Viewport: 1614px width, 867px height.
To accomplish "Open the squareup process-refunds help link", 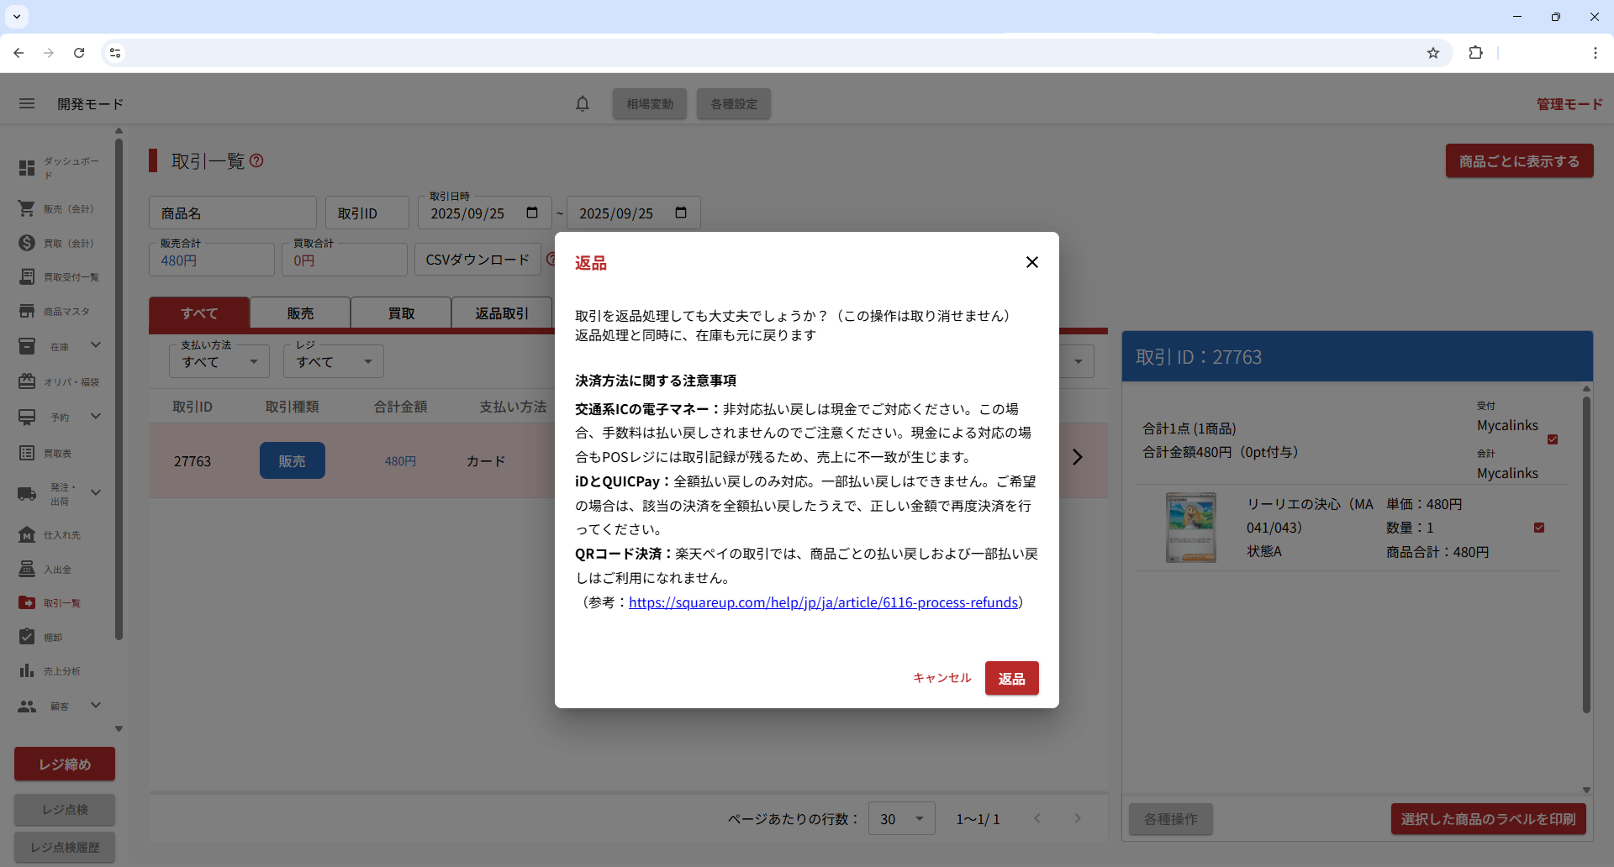I will (823, 602).
